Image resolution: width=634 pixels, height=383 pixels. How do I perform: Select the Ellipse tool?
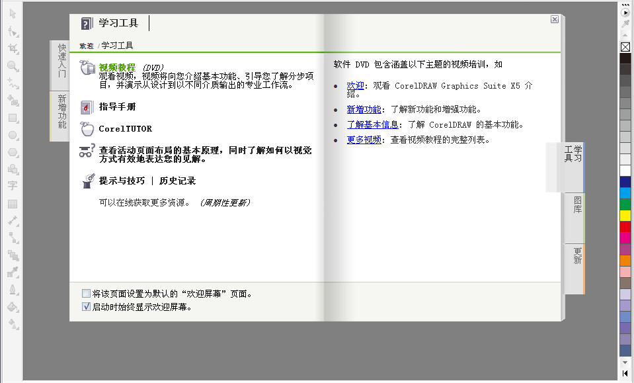(13, 135)
